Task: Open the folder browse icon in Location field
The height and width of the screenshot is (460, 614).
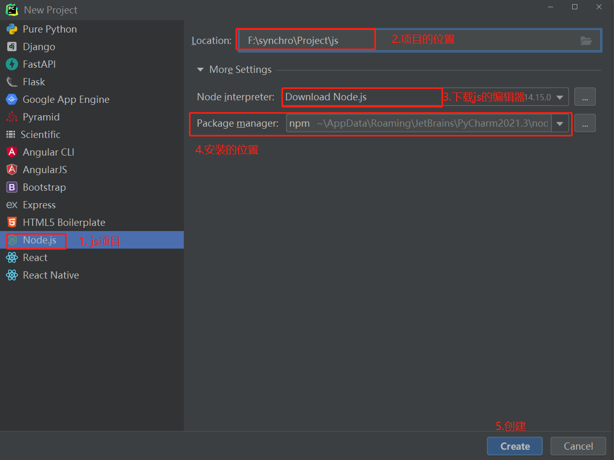Action: (x=586, y=40)
